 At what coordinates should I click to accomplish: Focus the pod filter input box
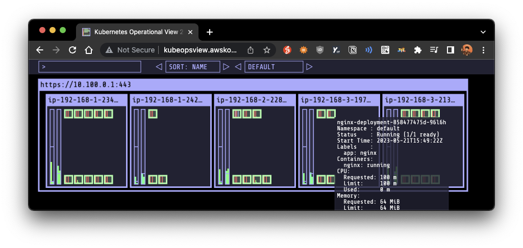click(90, 67)
